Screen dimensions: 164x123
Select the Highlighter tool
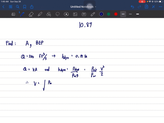pos(40,14)
